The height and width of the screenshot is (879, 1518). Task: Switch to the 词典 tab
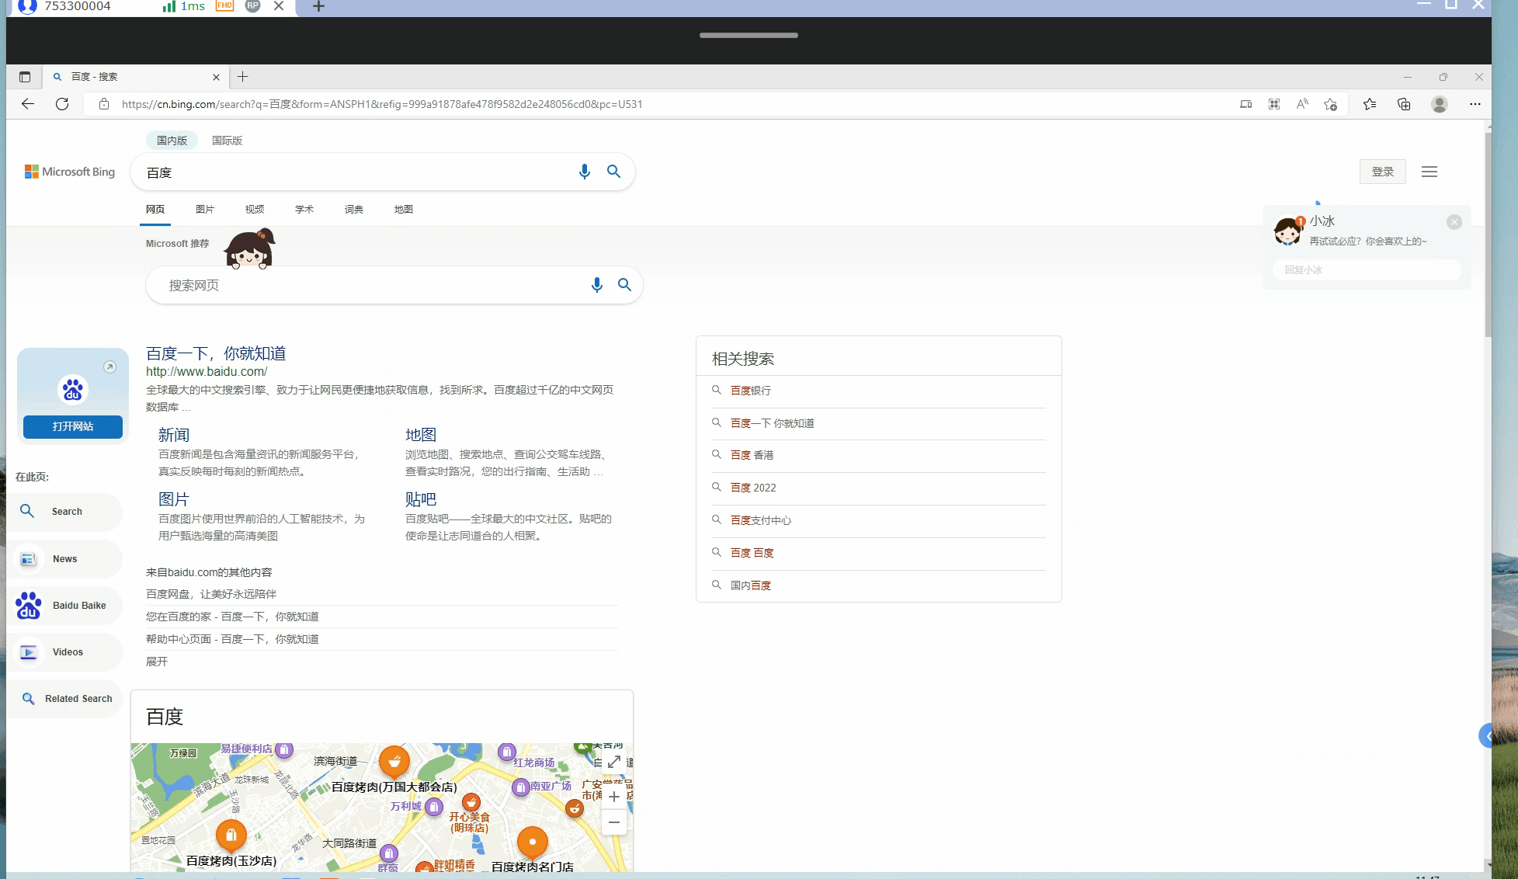[354, 210]
